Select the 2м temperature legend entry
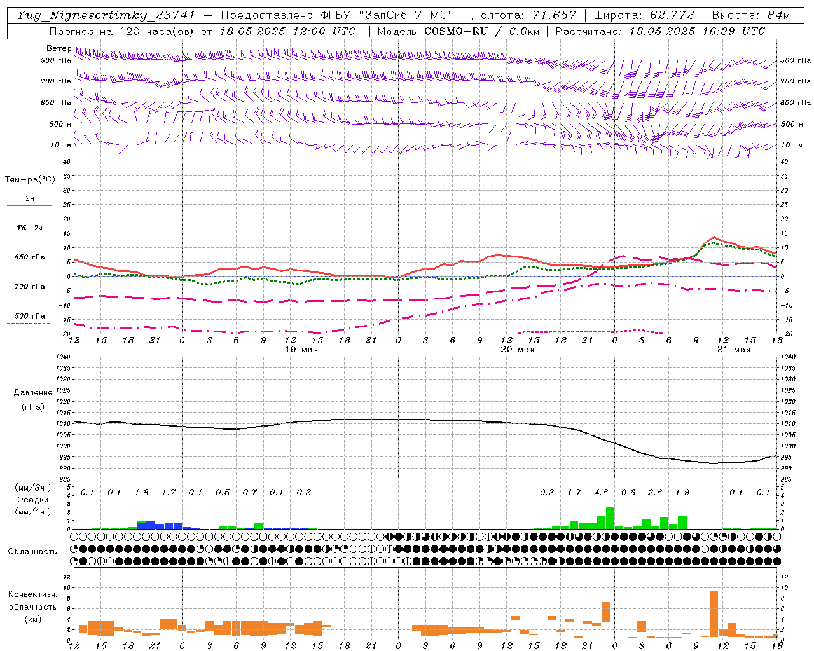 pyautogui.click(x=30, y=198)
